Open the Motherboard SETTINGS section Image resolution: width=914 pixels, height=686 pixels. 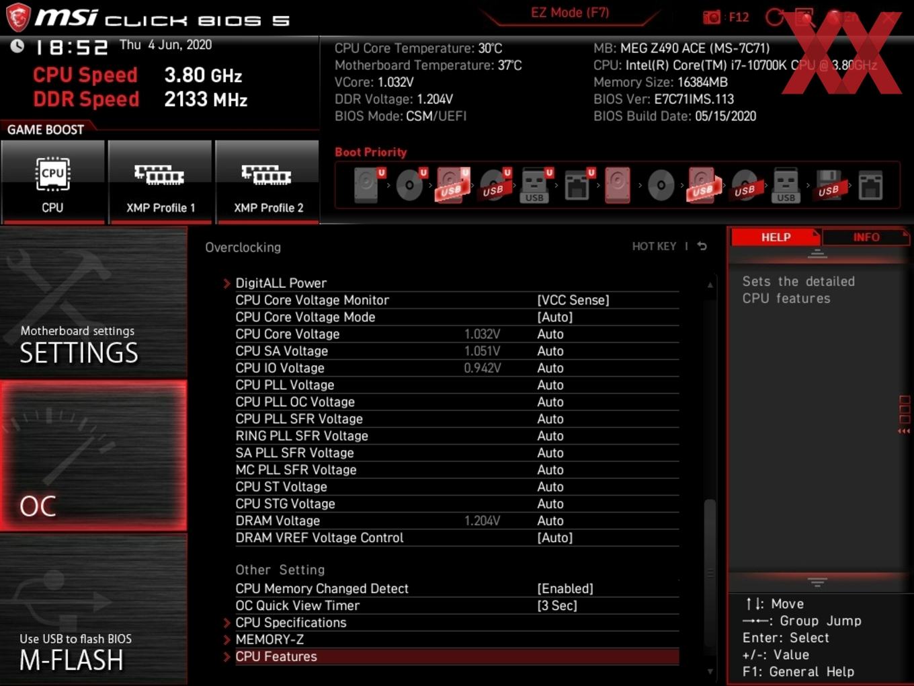[x=93, y=303]
